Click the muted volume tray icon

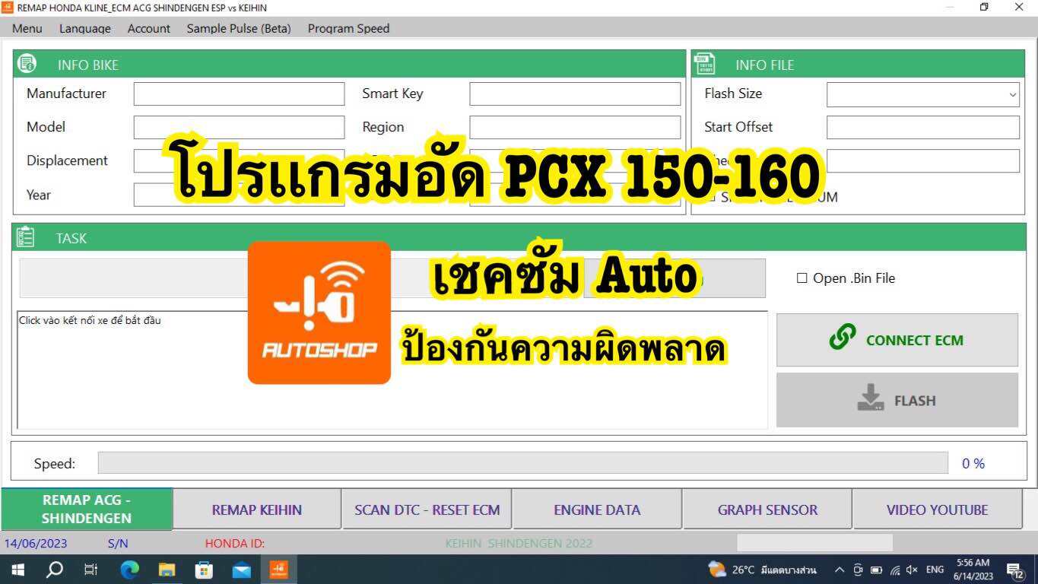(x=912, y=570)
